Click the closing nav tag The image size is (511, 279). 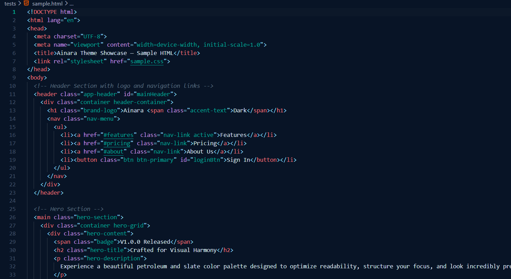57,176
